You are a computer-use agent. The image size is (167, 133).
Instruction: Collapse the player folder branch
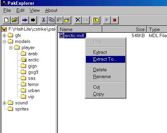point(11,48)
